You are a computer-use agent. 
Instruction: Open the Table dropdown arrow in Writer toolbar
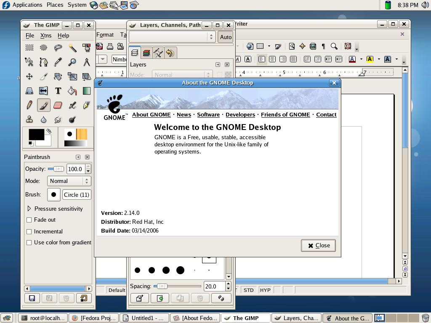pyautogui.click(x=269, y=46)
